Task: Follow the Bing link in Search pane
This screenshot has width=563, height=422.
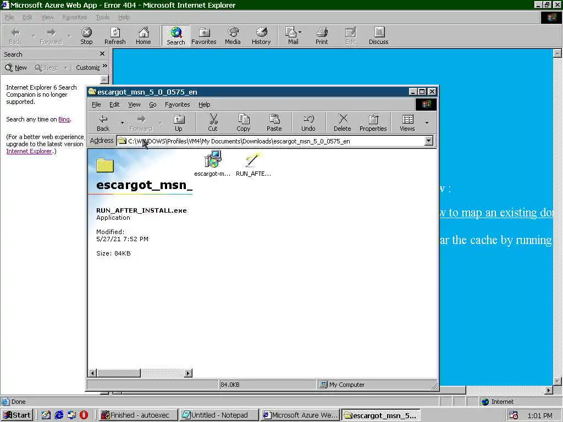Action: click(64, 119)
